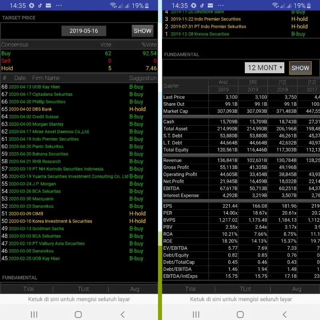This screenshot has height=320, width=320.
Task: Open the 2019-05-16 date selector
Action: pos(84,30)
